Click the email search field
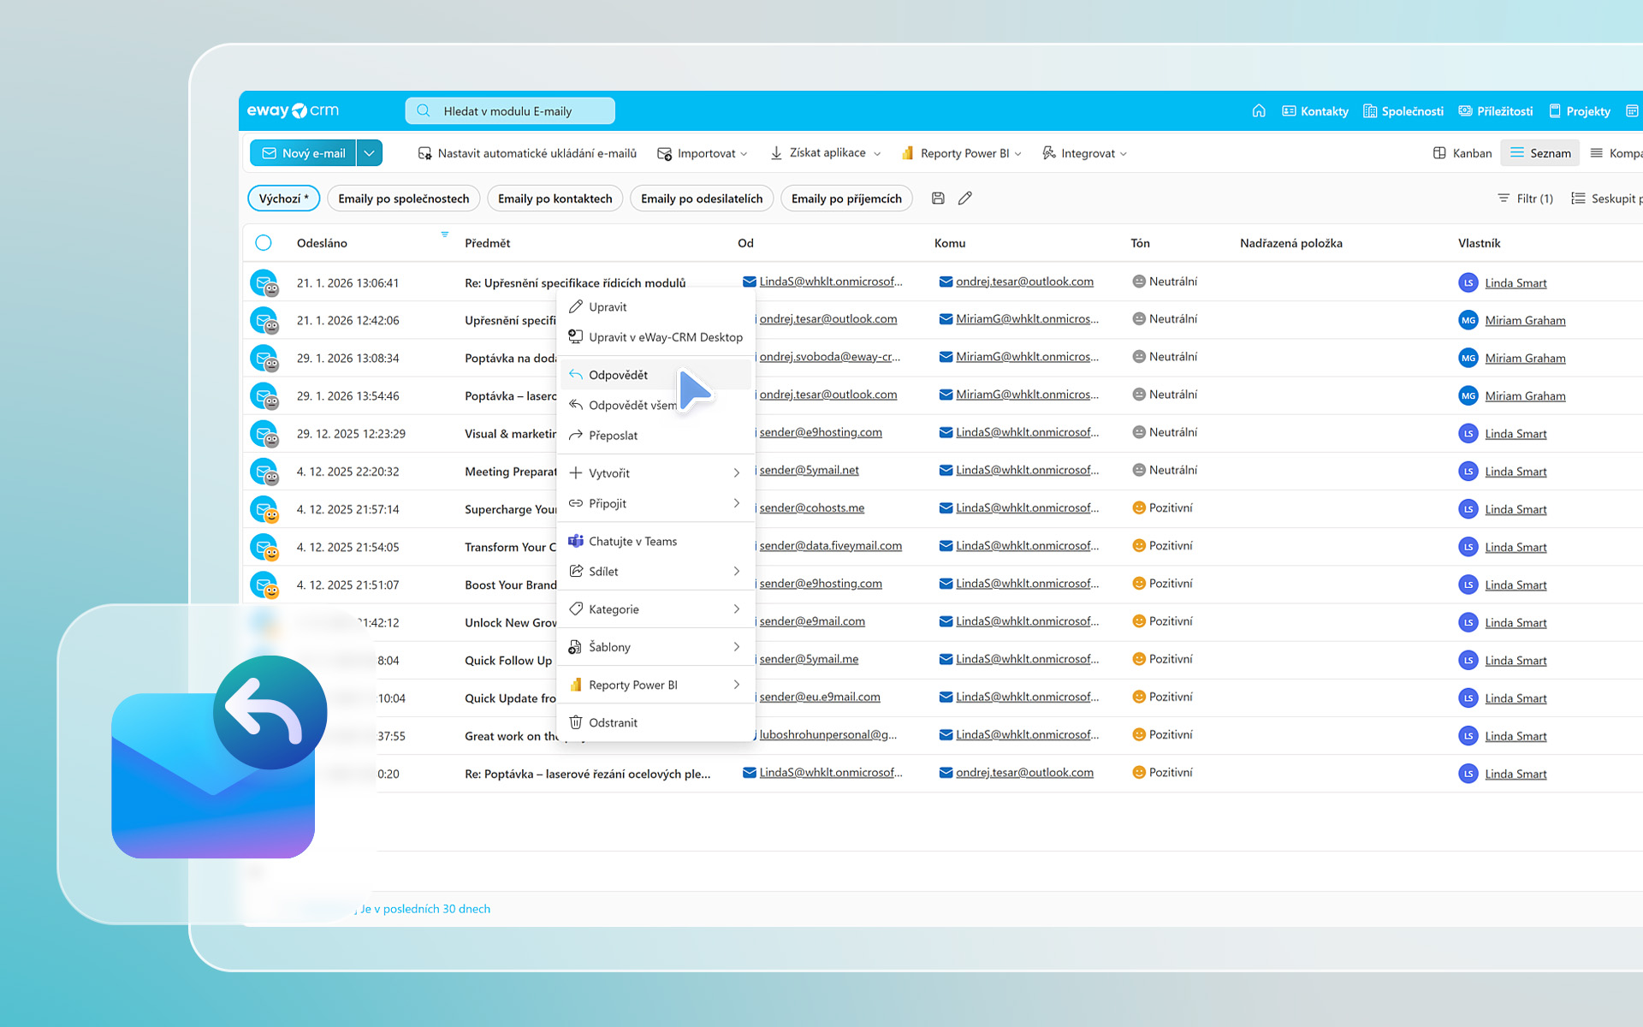Viewport: 1643px width, 1027px height. click(x=510, y=111)
